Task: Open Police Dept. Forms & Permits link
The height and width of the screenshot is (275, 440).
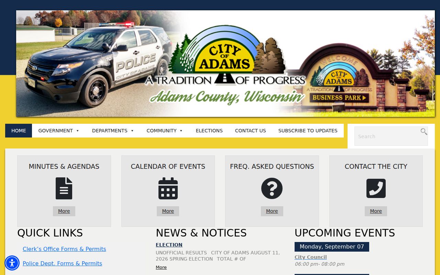Action: click(62, 263)
